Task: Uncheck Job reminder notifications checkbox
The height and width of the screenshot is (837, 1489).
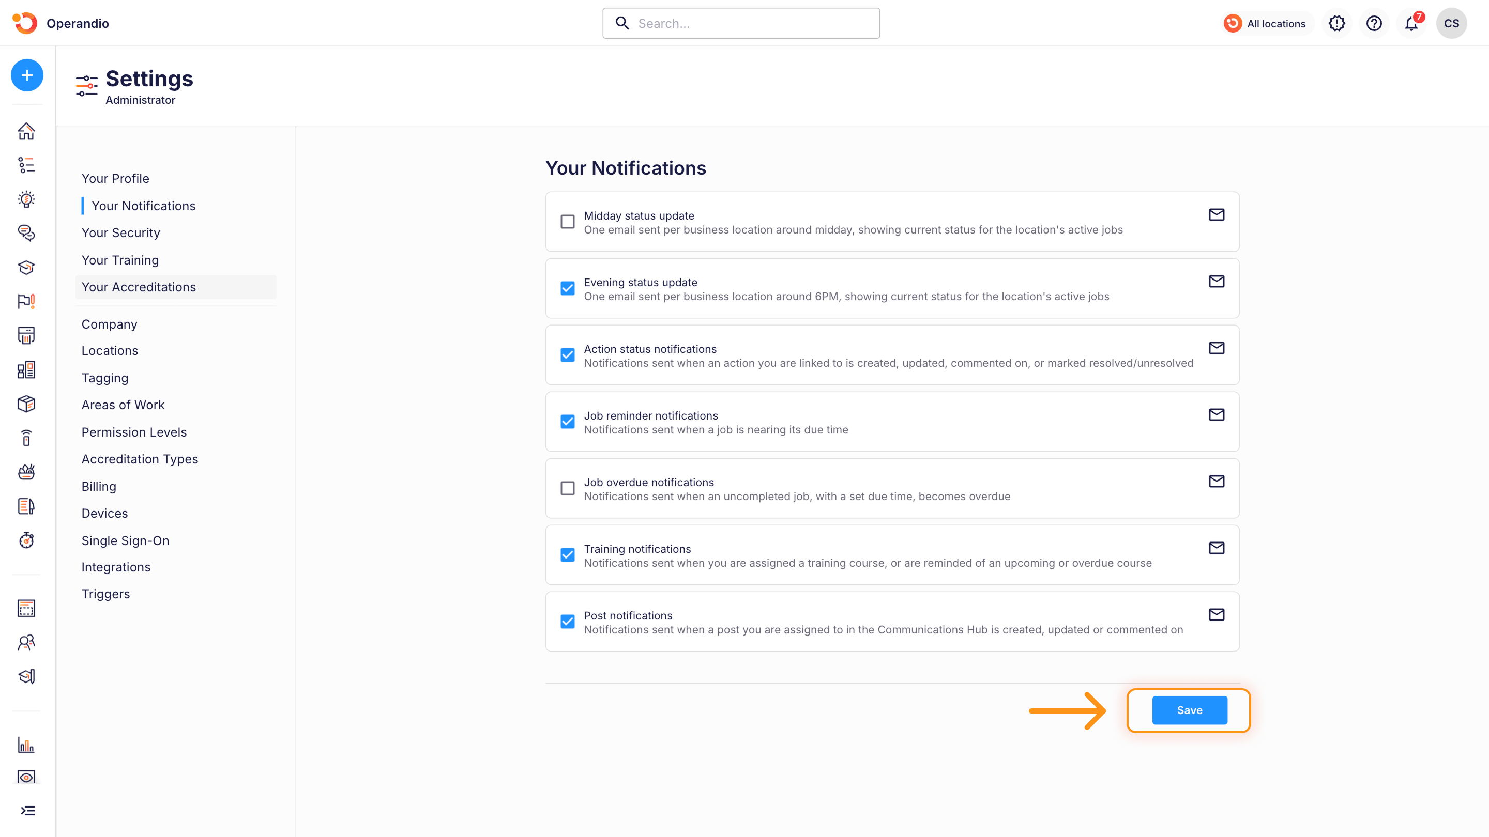Action: [x=568, y=422]
